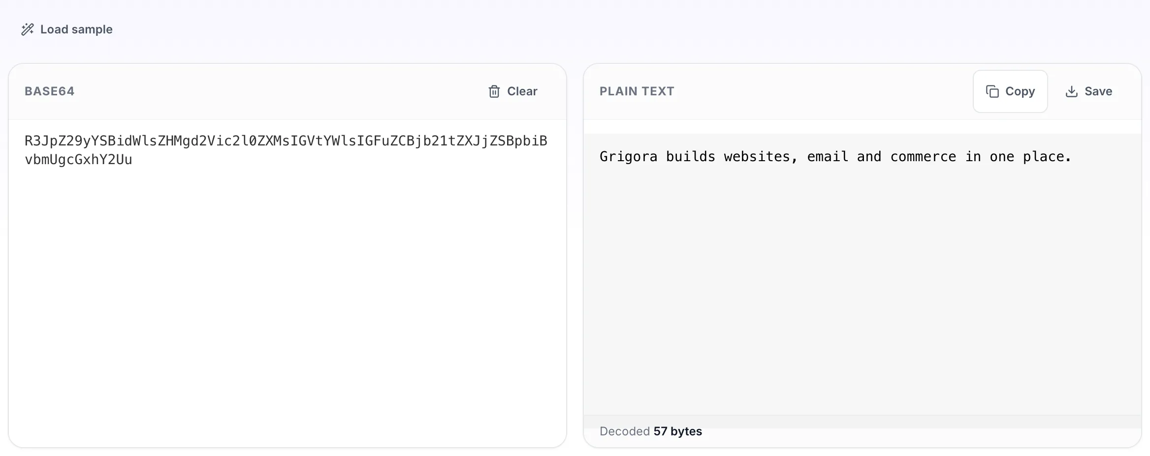Viewport: 1150px width, 456px height.
Task: Click the Load sample button
Action: 67,29
